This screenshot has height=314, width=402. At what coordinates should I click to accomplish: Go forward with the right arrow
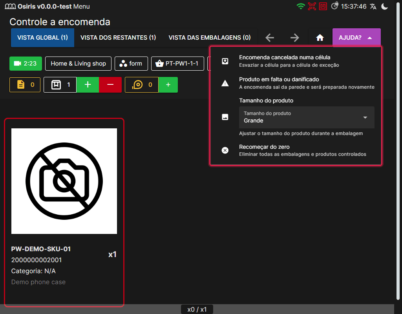(x=295, y=38)
